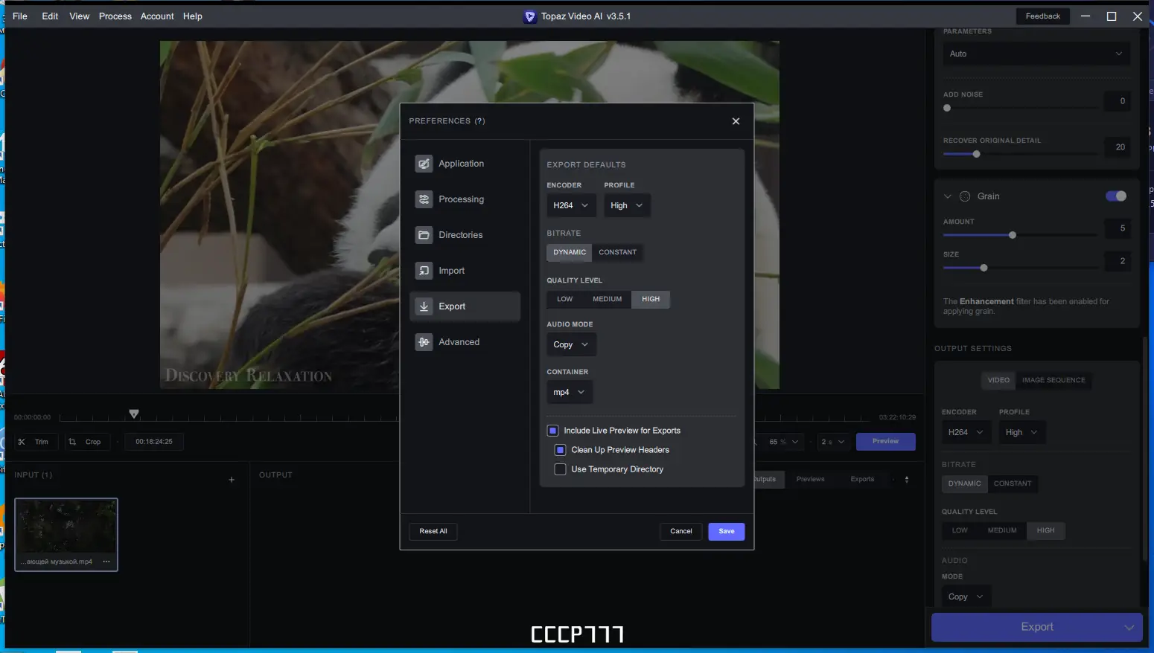Select Dynamic bitrate in Preferences dialog
Screen dimensions: 1154x653
pyautogui.click(x=570, y=252)
